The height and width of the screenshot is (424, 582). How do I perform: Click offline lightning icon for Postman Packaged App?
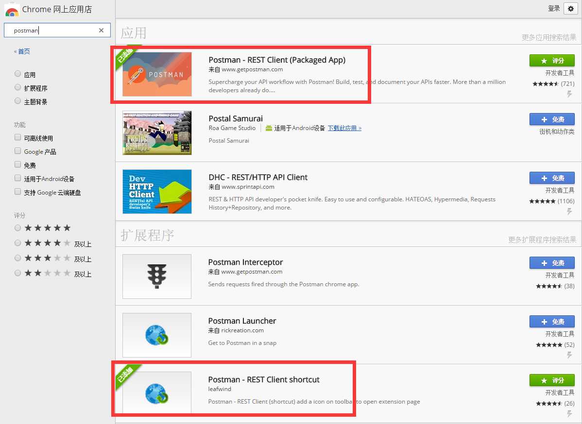tap(569, 94)
